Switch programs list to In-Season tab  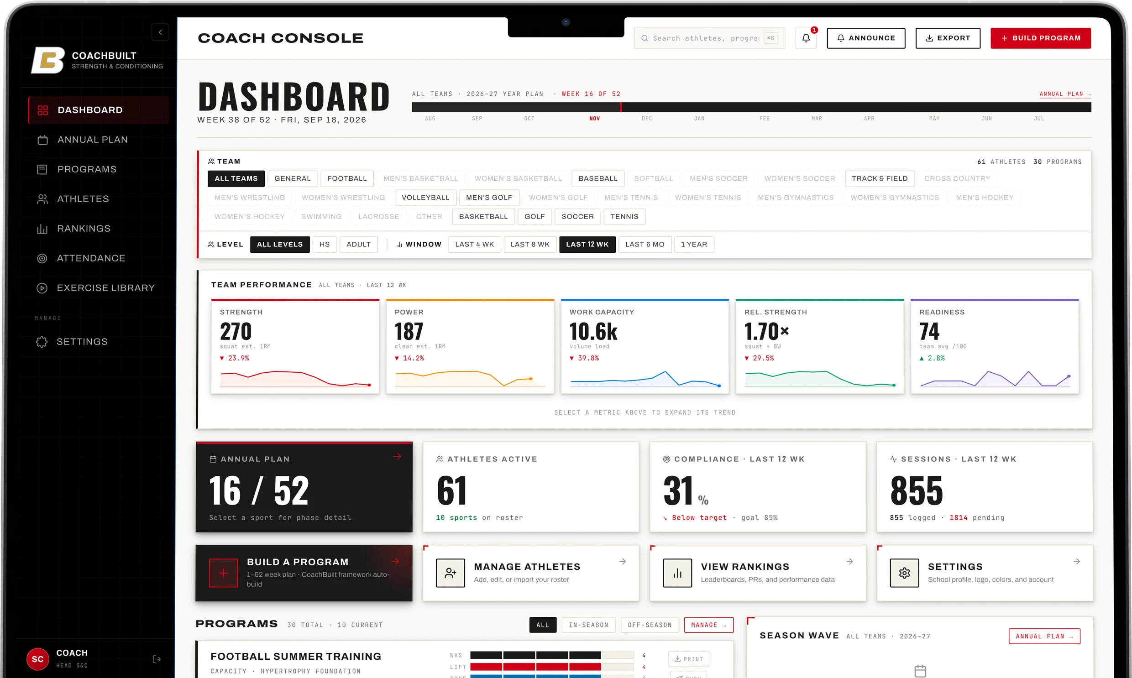(x=588, y=625)
